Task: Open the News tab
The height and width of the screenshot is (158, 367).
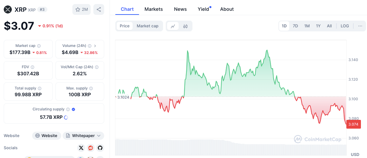Action: click(x=180, y=9)
